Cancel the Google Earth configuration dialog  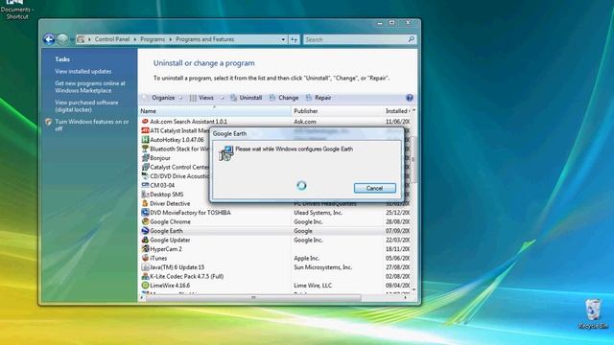point(375,188)
